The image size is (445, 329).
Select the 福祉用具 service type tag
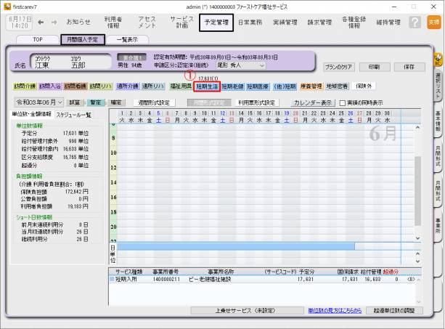pos(180,86)
